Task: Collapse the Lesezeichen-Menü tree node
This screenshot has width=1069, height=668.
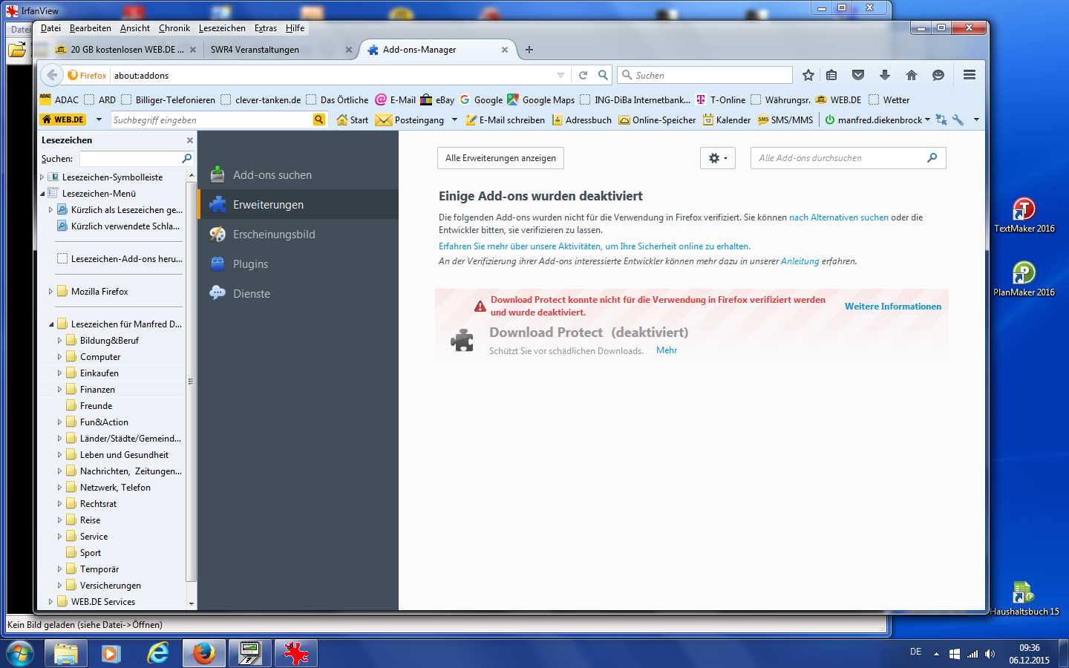Action: tap(42, 194)
